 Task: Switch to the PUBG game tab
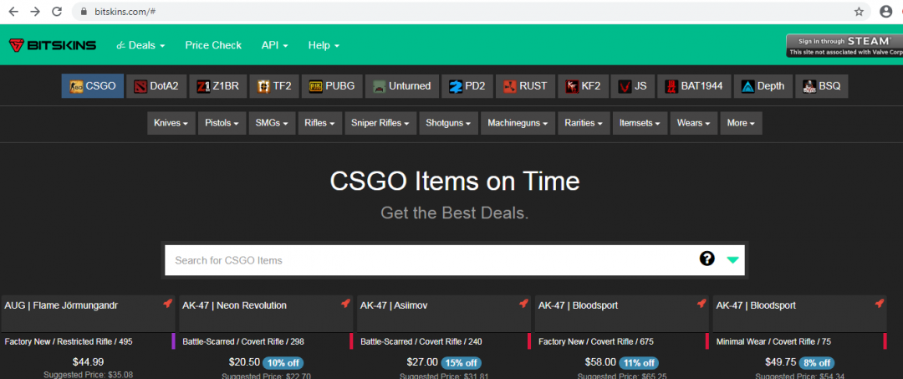click(331, 86)
